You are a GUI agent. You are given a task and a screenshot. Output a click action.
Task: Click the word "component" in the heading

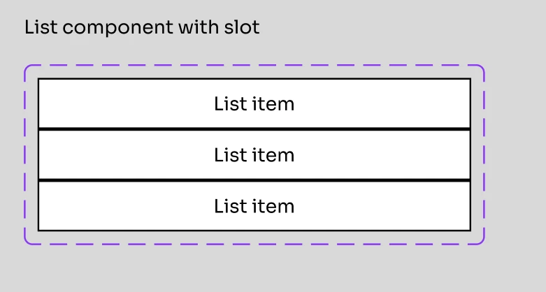(117, 29)
